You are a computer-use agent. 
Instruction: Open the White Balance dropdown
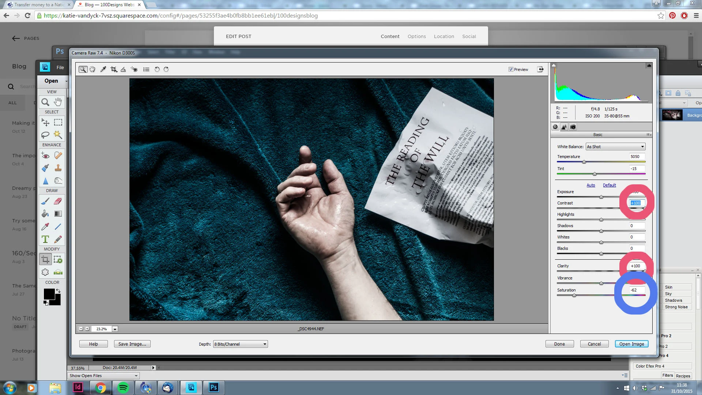[616, 147]
